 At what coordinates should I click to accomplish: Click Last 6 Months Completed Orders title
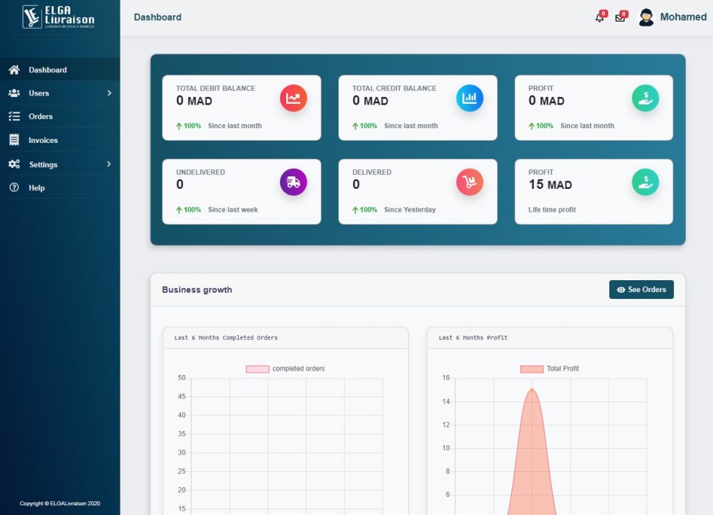click(226, 337)
